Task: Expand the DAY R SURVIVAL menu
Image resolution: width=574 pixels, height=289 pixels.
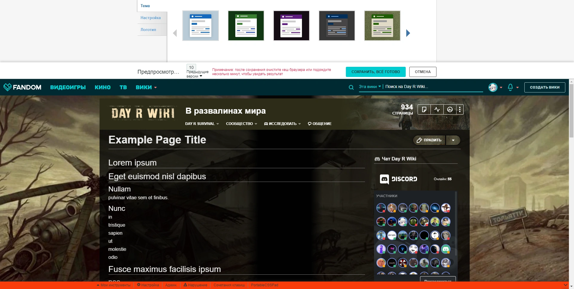Action: (x=202, y=124)
